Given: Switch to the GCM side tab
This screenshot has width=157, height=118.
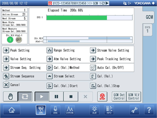Looking at the screenshot, I should click(x=149, y=17).
